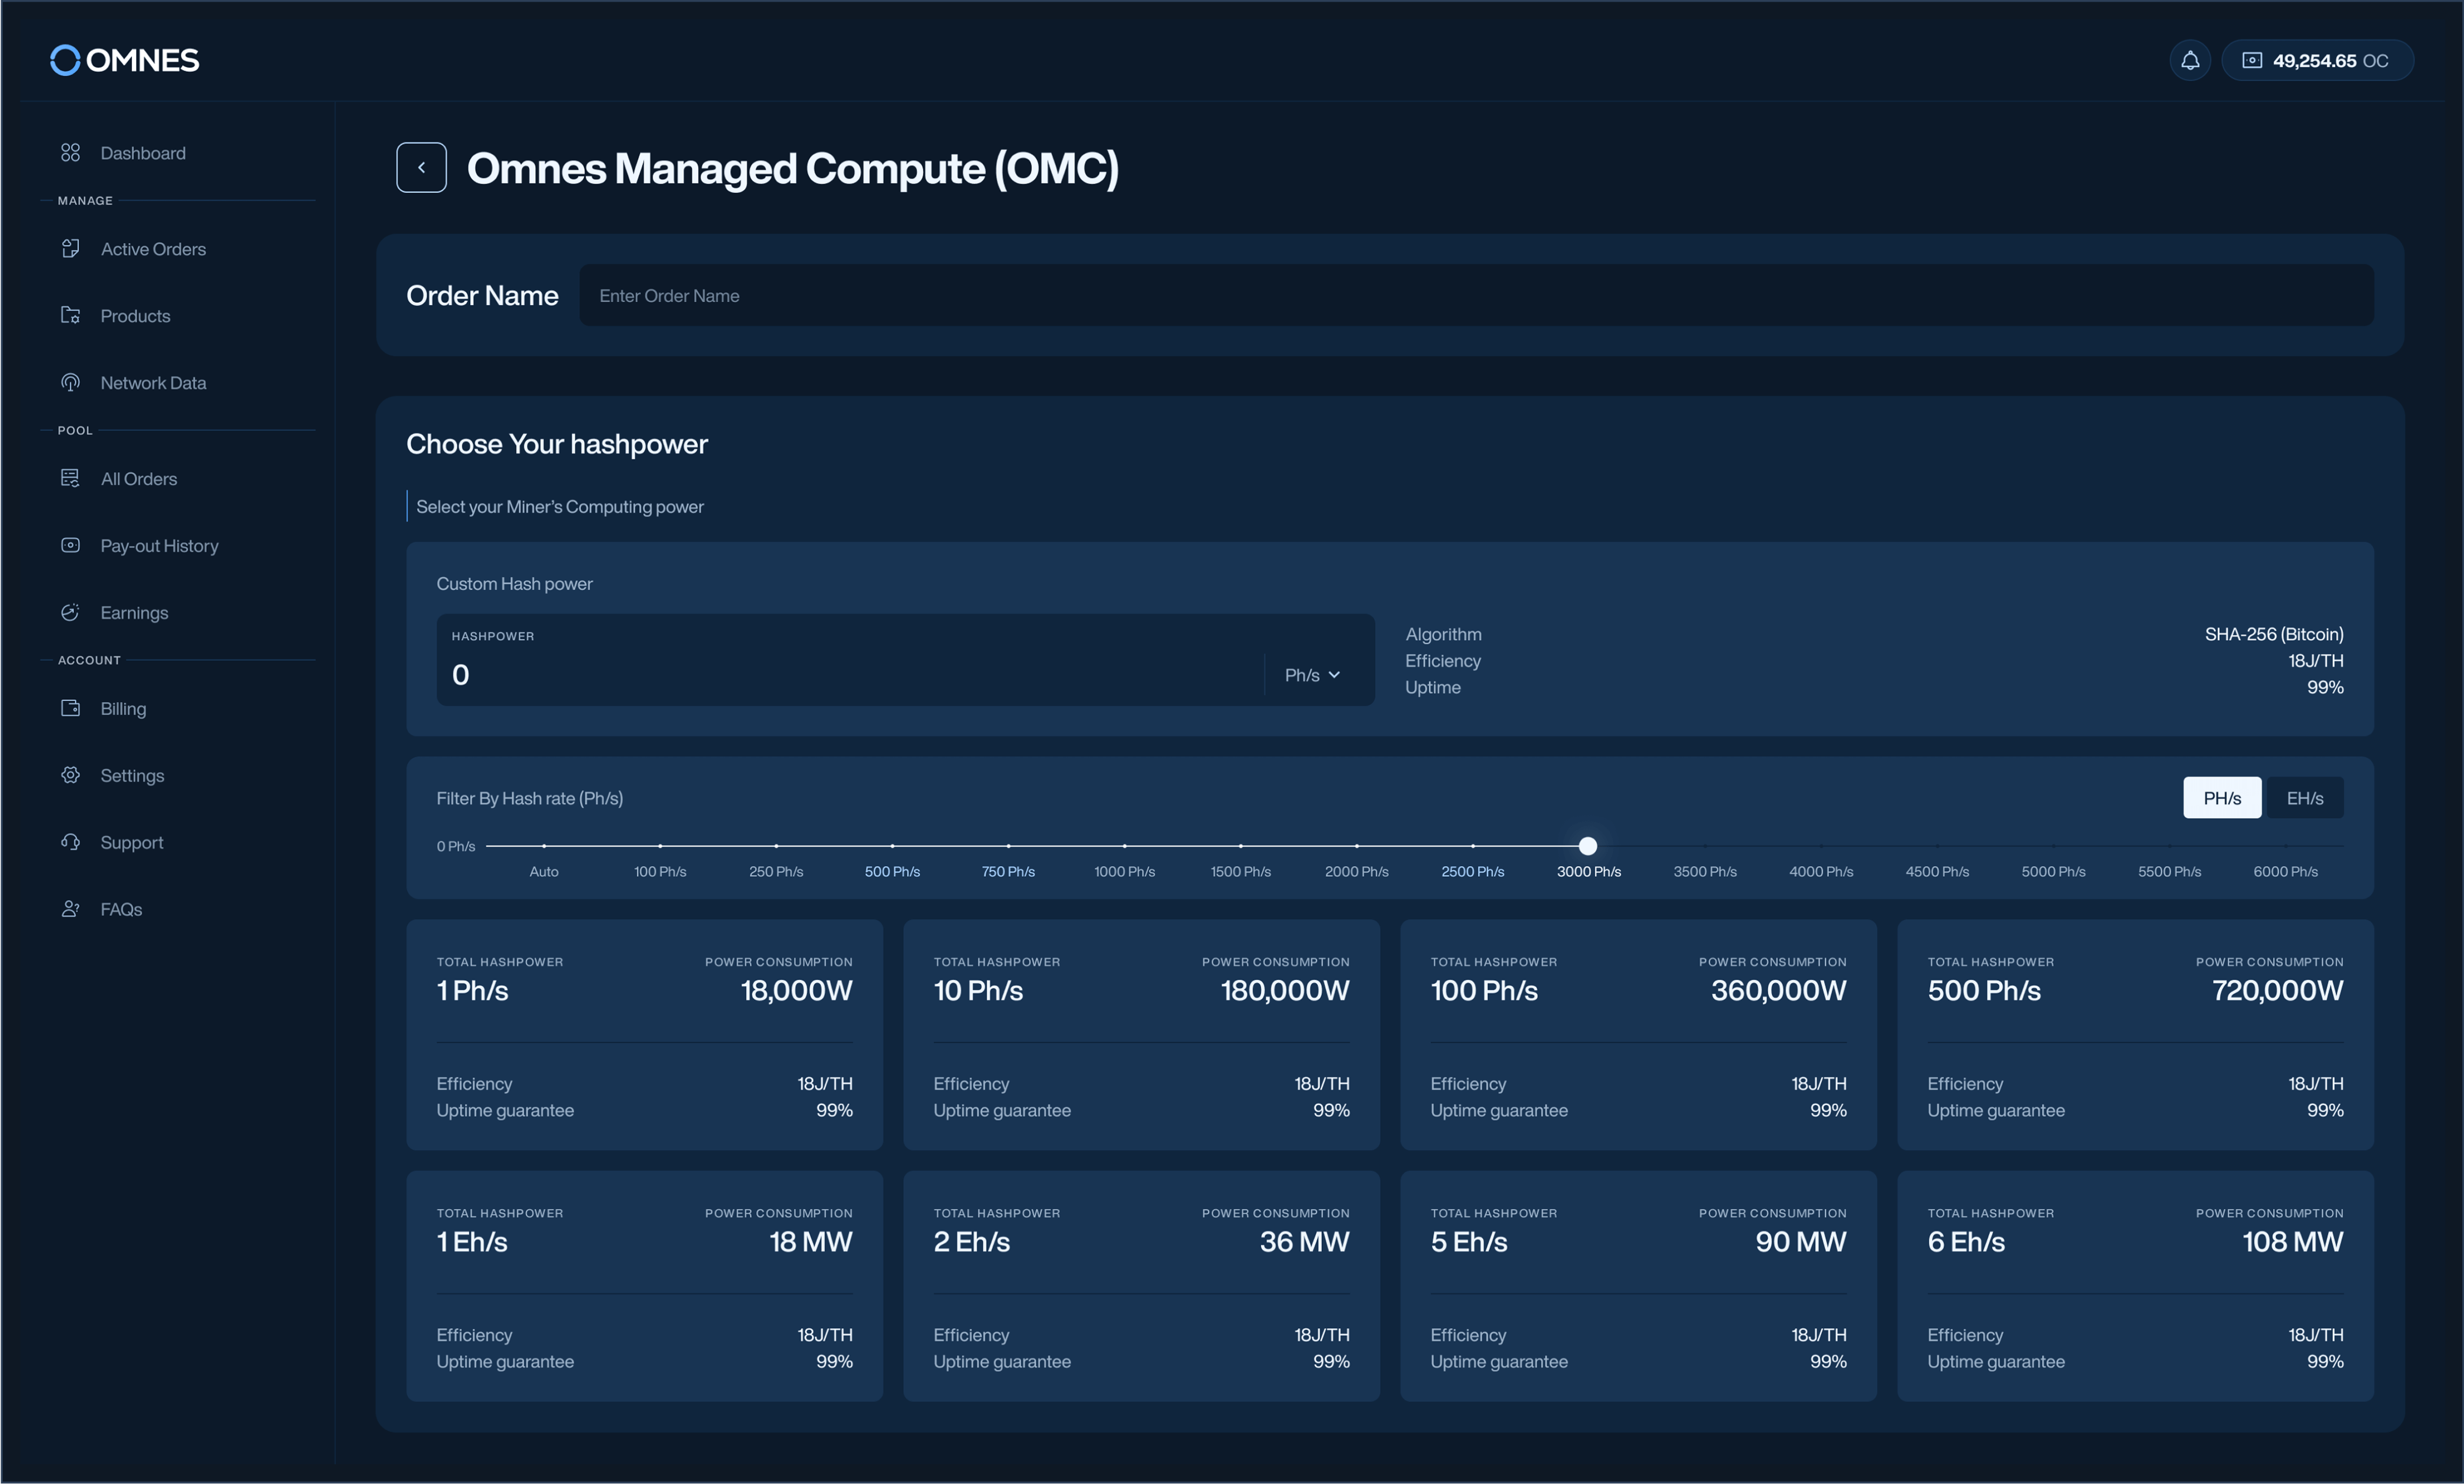Select the 5 Eh/s hashpower card
The height and width of the screenshot is (1484, 2464).
[x=1638, y=1286]
